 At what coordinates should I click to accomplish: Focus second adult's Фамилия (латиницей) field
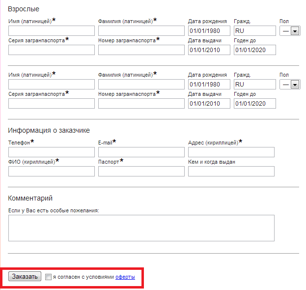coord(141,85)
